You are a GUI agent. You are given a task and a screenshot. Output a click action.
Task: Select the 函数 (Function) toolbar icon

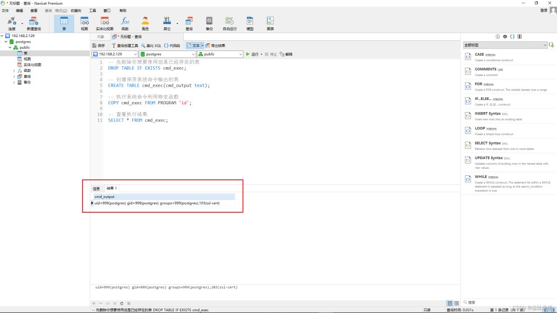(x=125, y=23)
